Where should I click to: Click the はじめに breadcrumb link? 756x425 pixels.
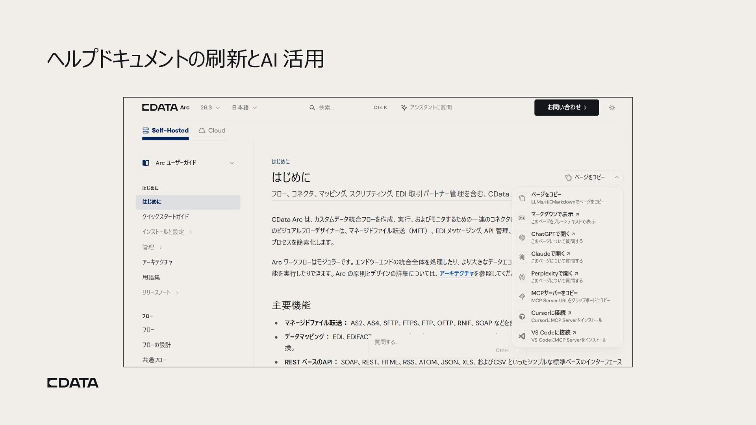[x=280, y=162]
